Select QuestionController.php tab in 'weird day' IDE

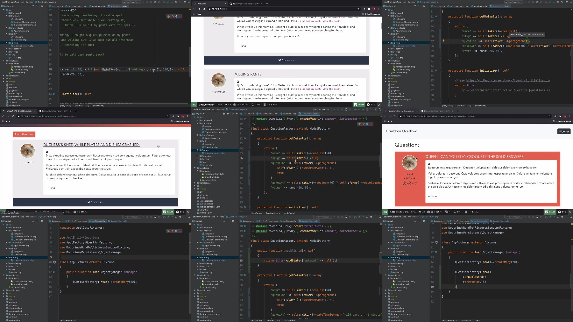coord(76,6)
